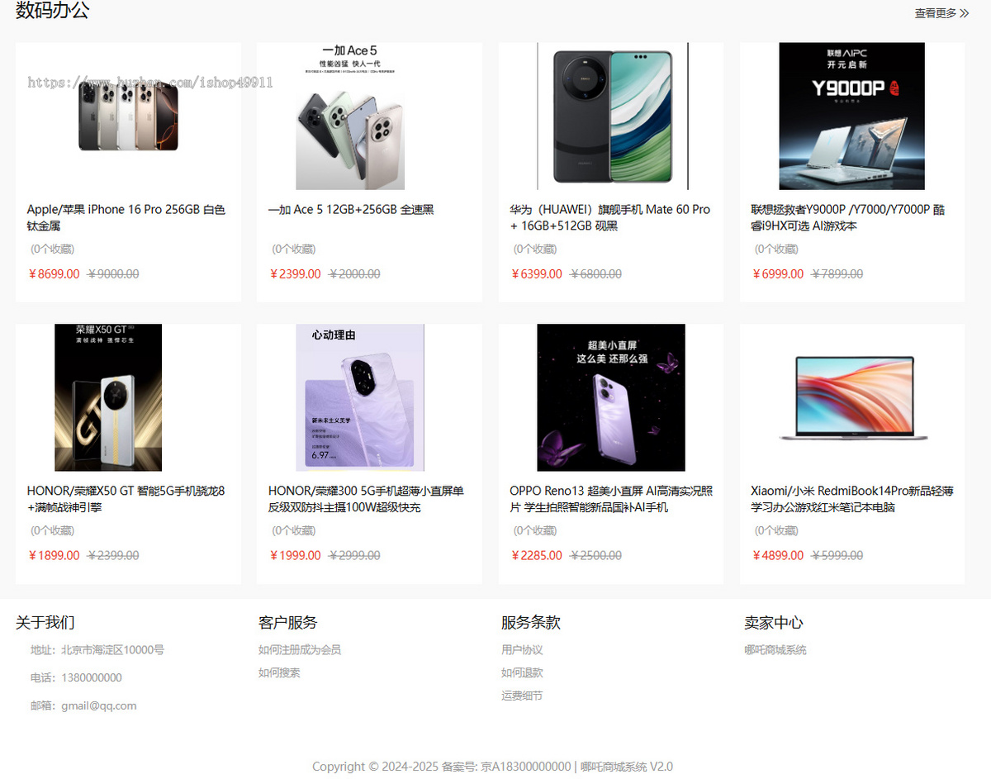Open 哪吒商城系统 under 卖家中心
991x779 pixels.
(x=775, y=650)
